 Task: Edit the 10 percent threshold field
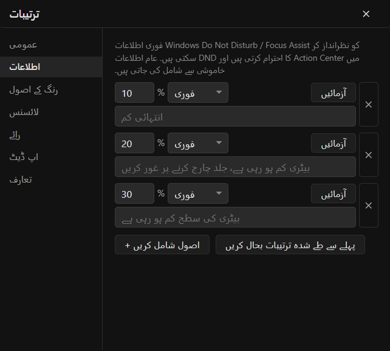pyautogui.click(x=135, y=92)
